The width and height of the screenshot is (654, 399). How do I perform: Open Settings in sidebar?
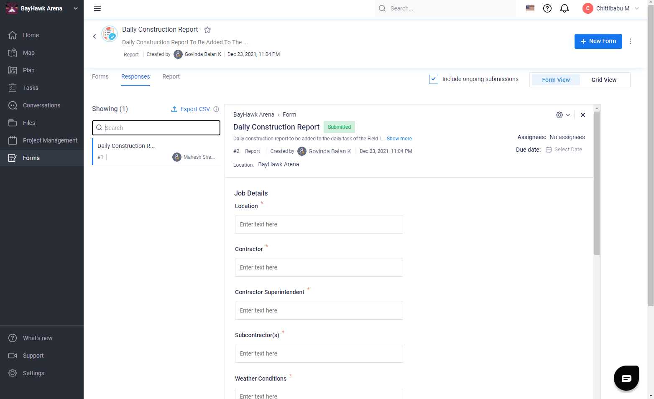[x=42, y=373]
